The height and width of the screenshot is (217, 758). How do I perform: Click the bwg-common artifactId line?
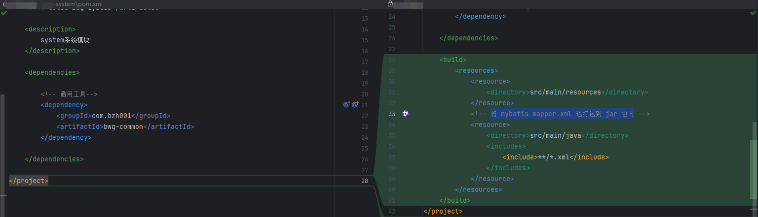coord(125,127)
